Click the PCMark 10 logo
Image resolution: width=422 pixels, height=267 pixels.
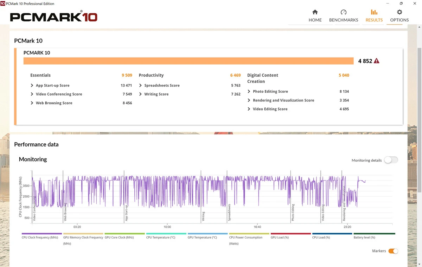tap(53, 17)
